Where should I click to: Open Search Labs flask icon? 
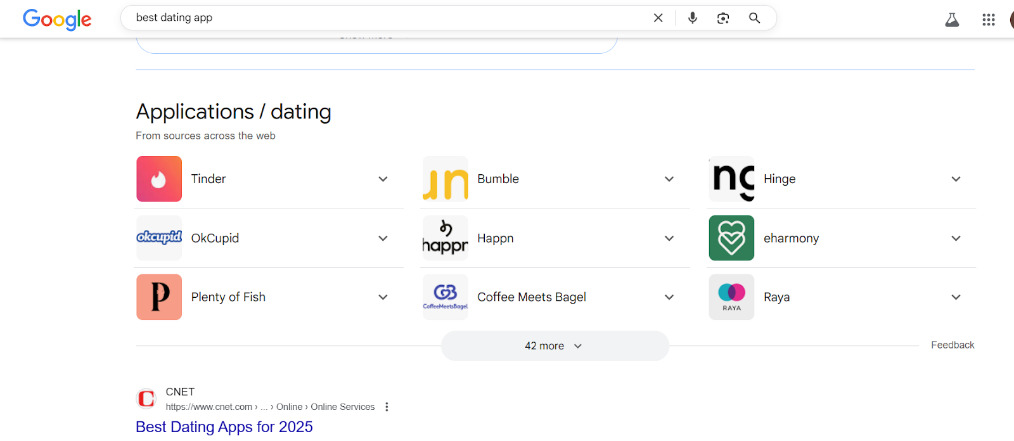tap(952, 20)
